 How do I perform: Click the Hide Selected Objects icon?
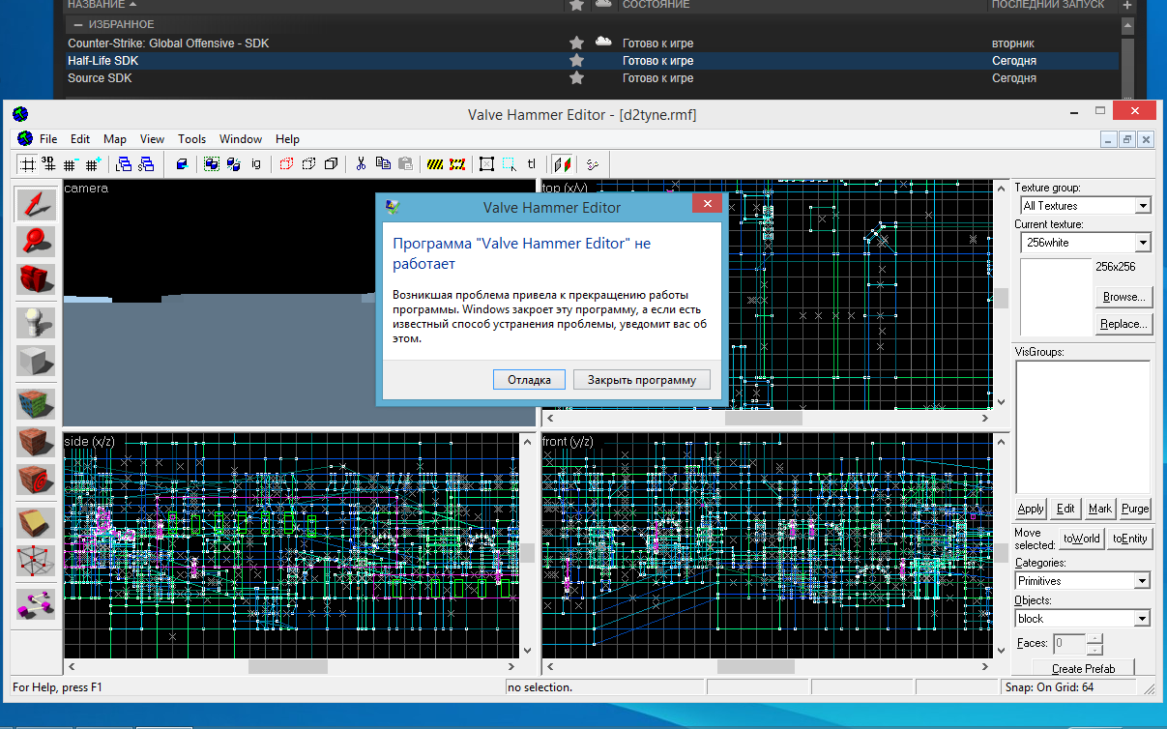(x=287, y=163)
